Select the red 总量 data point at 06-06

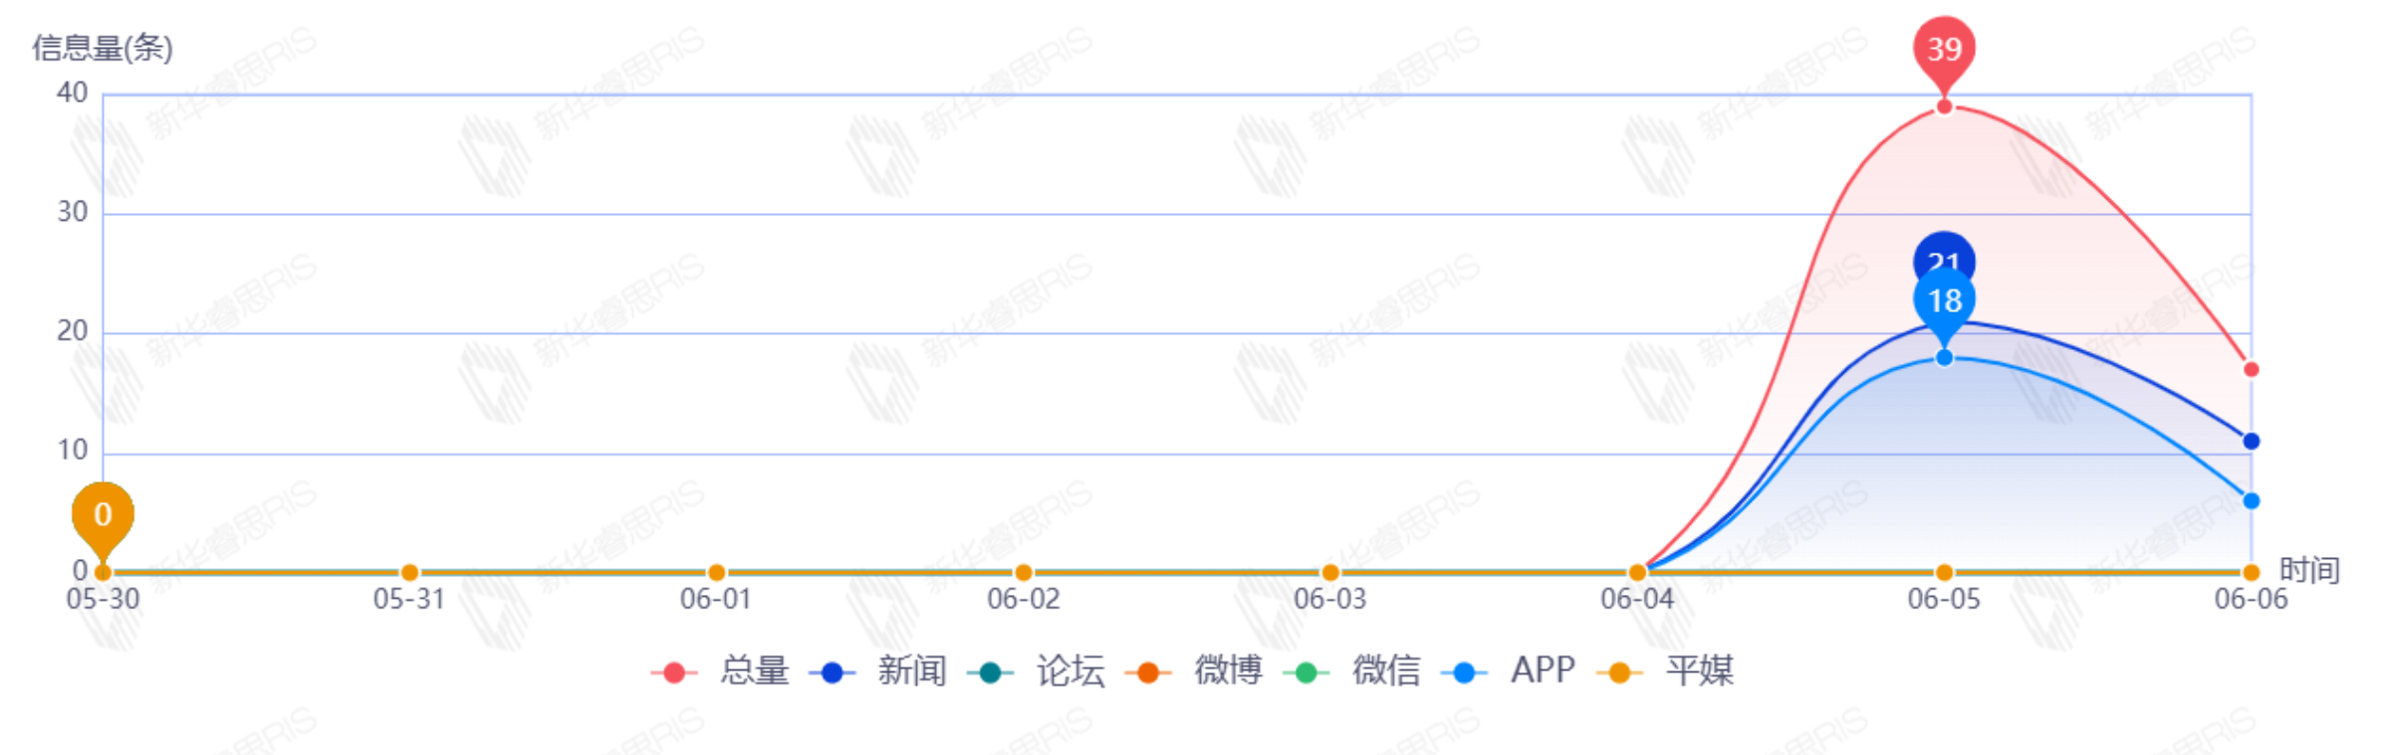click(x=2251, y=369)
